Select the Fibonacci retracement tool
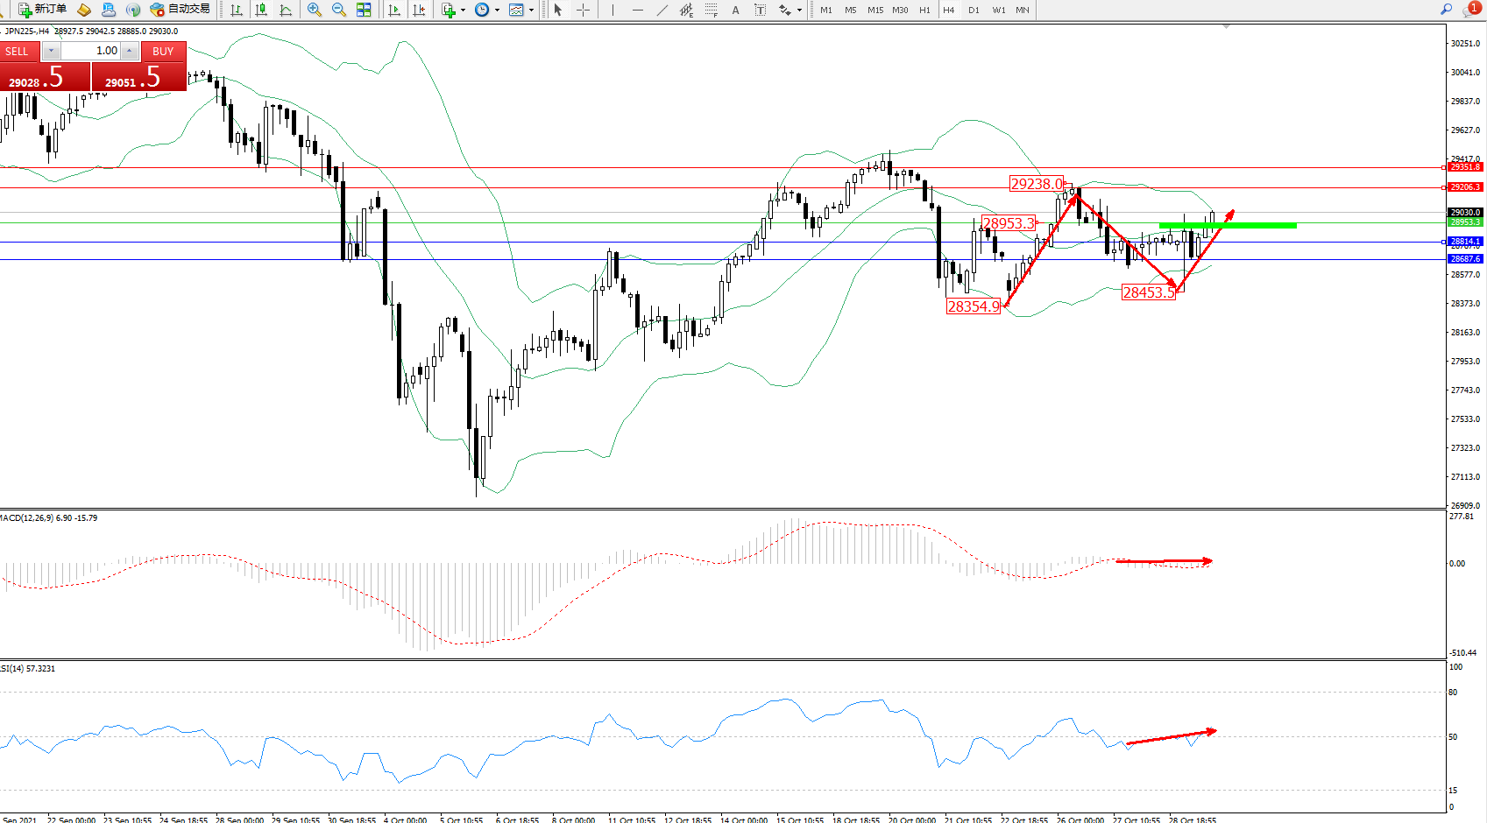Screen dimensions: 1487x823 (711, 10)
